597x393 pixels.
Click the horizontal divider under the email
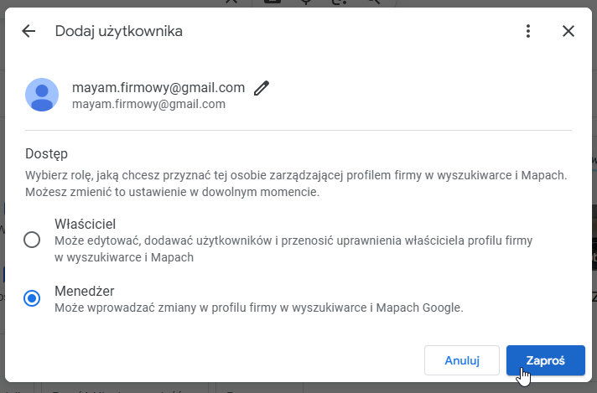click(x=298, y=131)
